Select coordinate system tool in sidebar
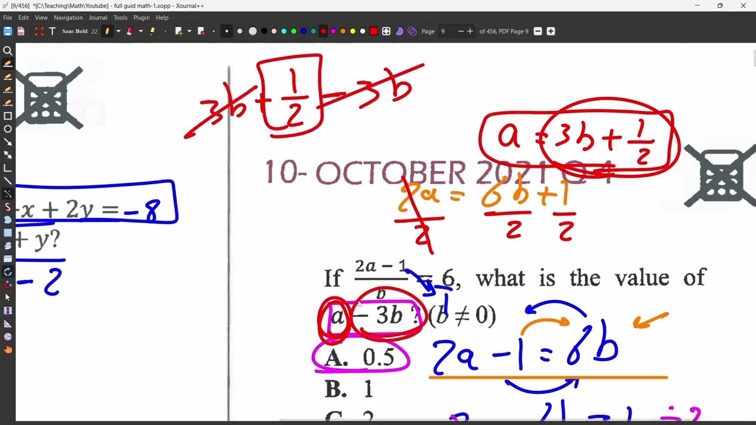The image size is (756, 425). click(8, 168)
